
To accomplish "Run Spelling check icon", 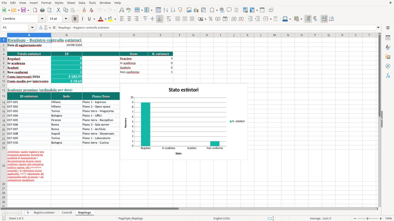I will pos(129,10).
